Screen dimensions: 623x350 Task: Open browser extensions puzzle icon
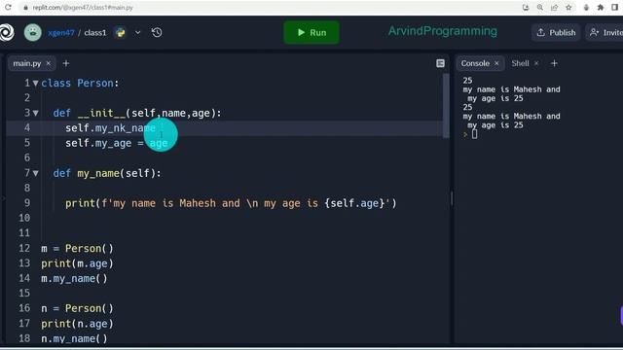point(601,7)
